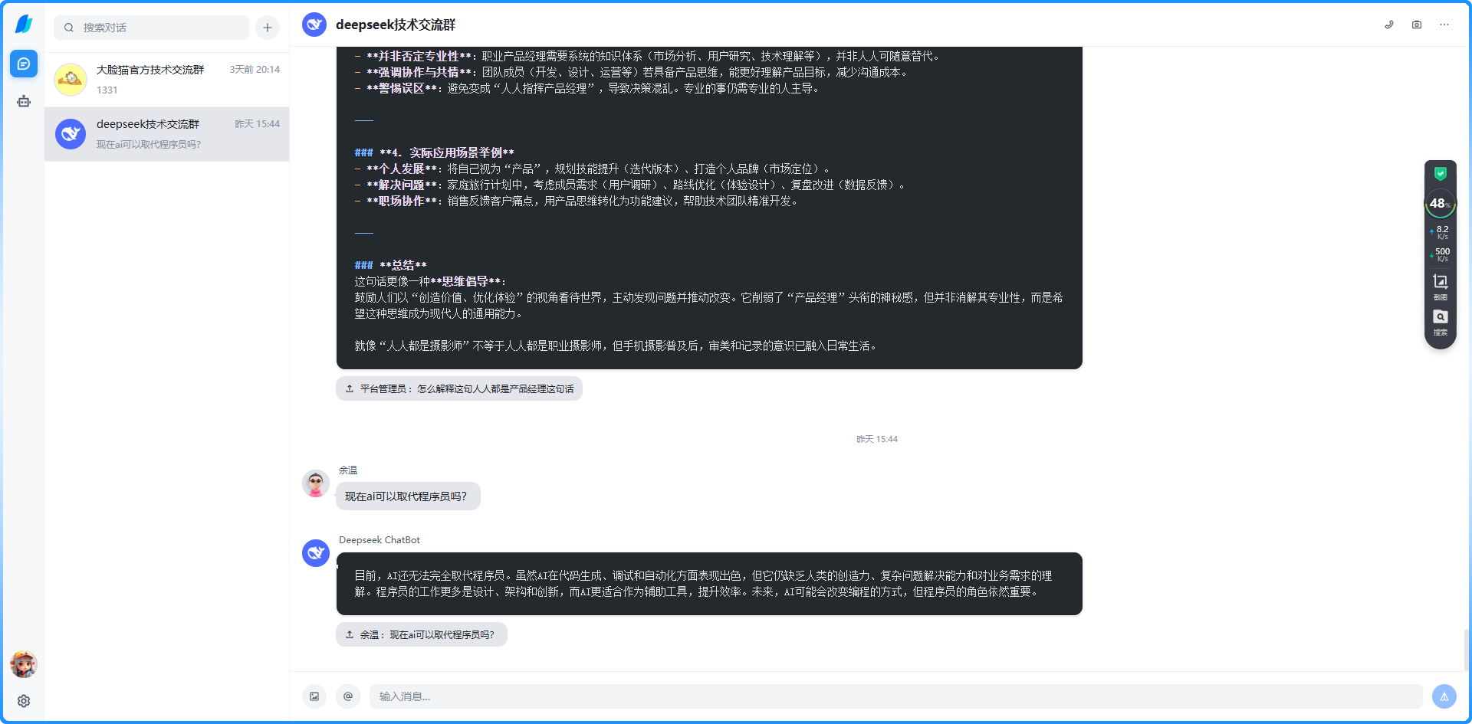The height and width of the screenshot is (724, 1472).
Task: Jump to quoted question 现在ai可以取代程序员吗
Action: coord(421,634)
